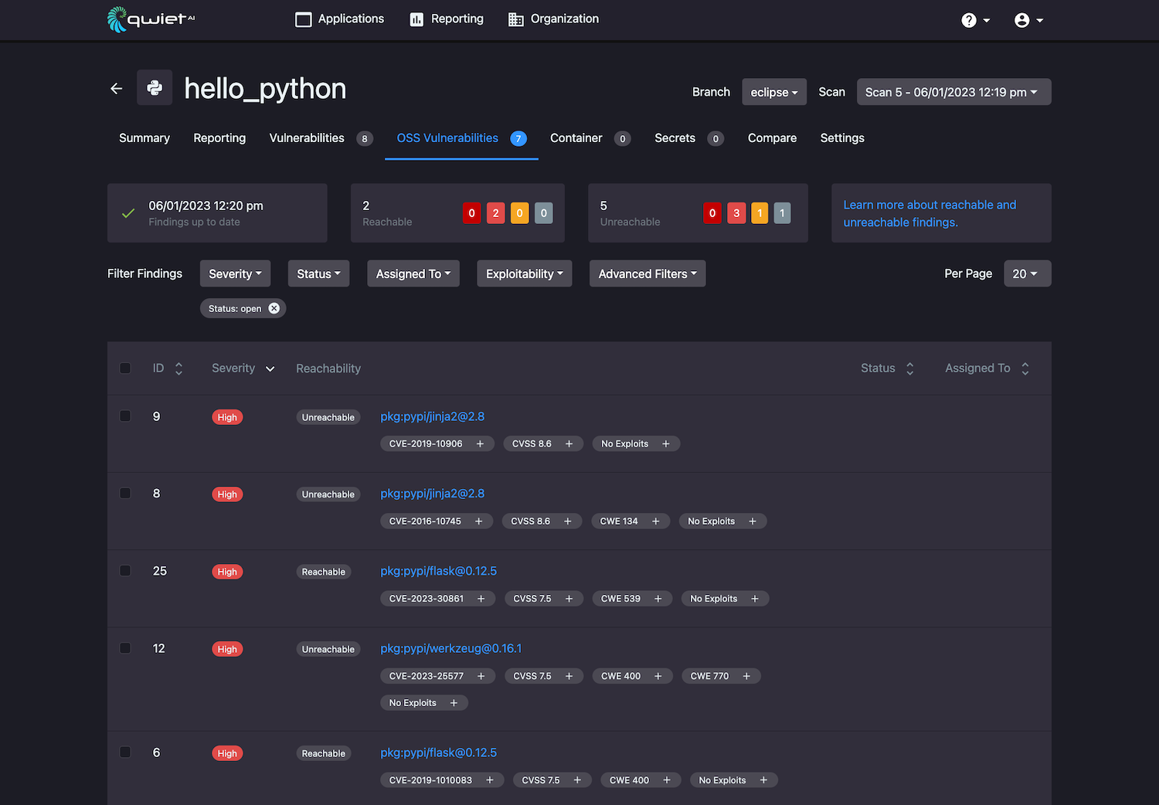Click the Python project icon

(x=155, y=87)
